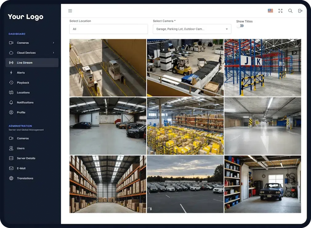The height and width of the screenshot is (228, 311).
Task: Open Users under Administration
Action: click(21, 148)
